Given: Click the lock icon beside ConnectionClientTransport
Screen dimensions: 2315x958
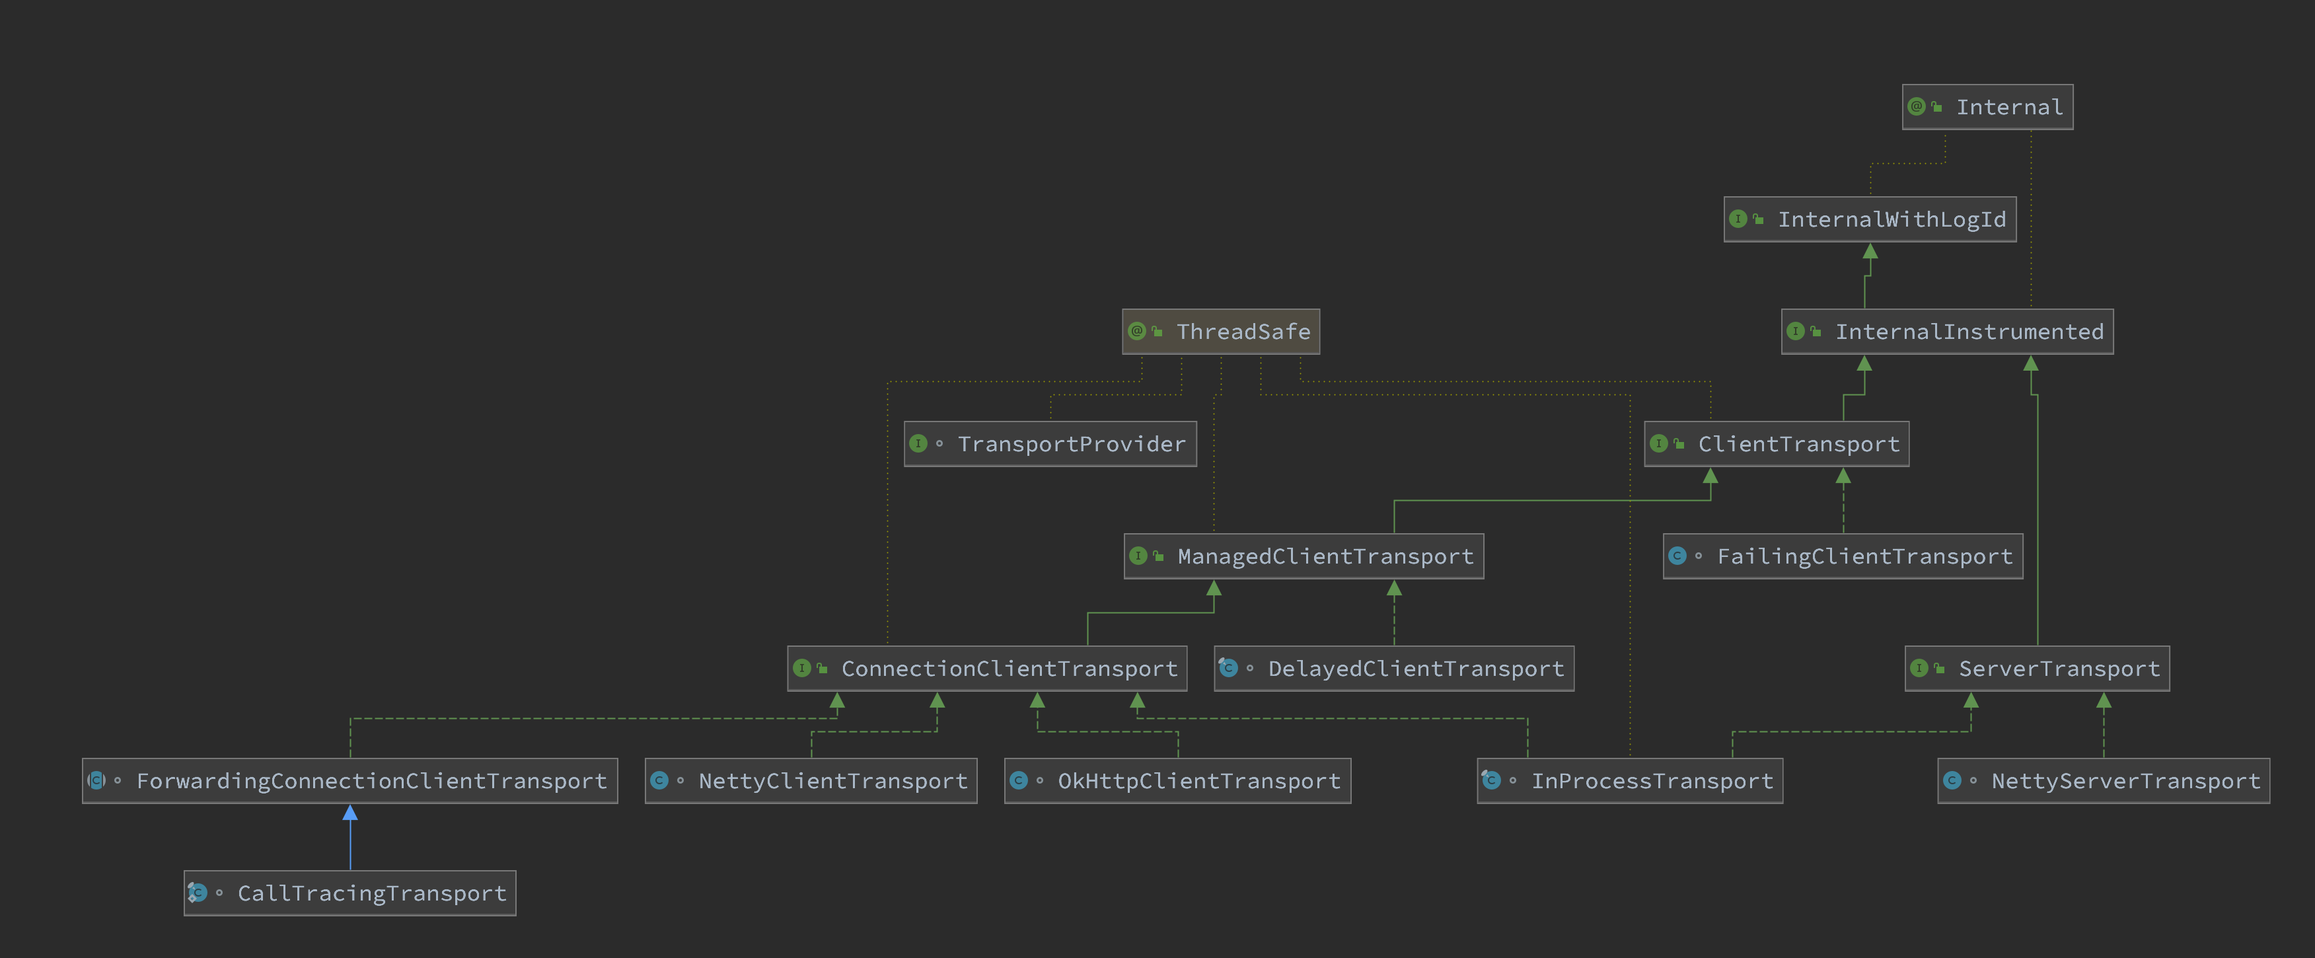Looking at the screenshot, I should point(824,668).
